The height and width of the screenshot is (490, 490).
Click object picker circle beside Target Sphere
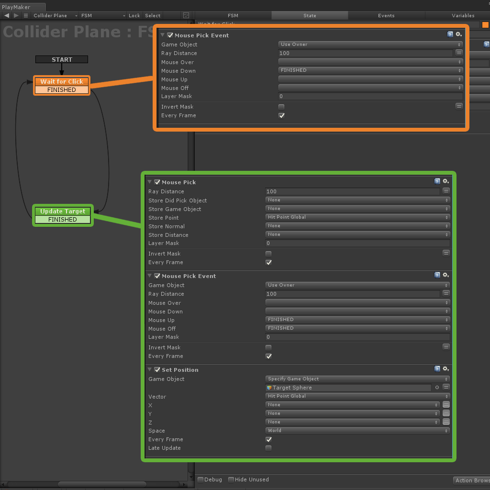click(437, 388)
